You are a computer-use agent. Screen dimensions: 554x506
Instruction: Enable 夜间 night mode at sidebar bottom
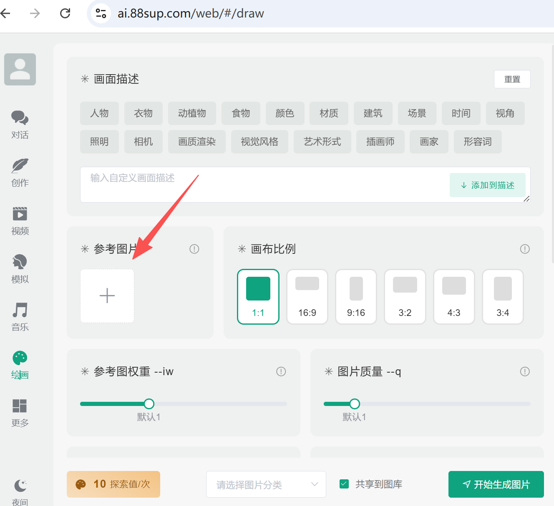(20, 490)
